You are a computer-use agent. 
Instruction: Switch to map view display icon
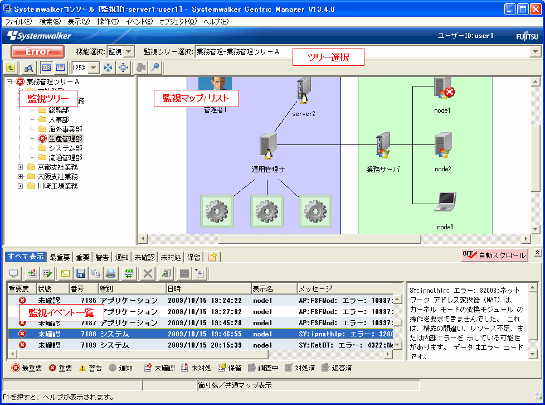(x=46, y=68)
